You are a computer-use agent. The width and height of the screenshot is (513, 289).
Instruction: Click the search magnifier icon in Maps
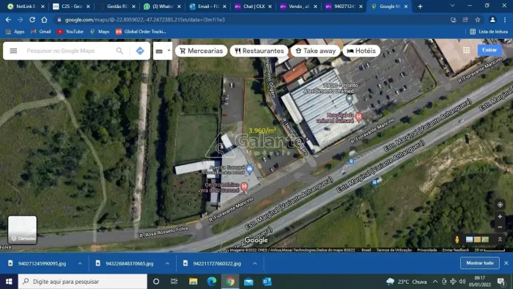pos(119,51)
